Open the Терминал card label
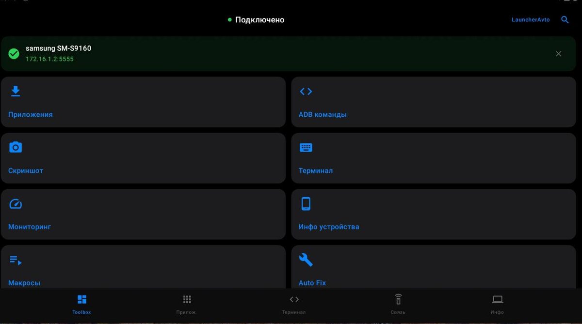Viewport: 582px width, 324px height. point(316,171)
